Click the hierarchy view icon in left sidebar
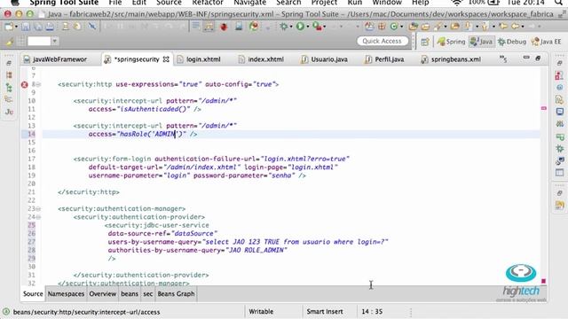 tap(9, 88)
